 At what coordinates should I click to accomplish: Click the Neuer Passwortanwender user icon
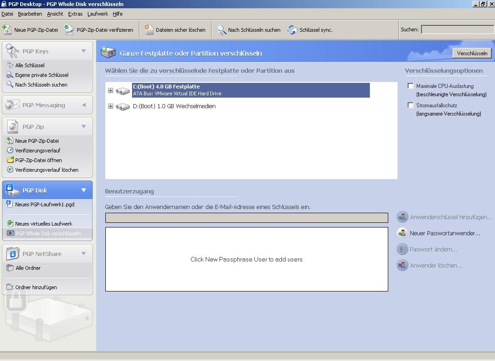click(x=402, y=233)
